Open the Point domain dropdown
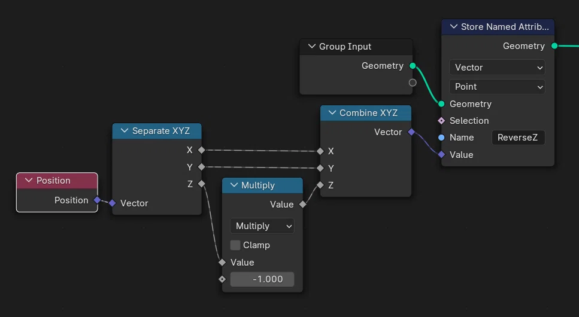The width and height of the screenshot is (579, 317). click(497, 87)
